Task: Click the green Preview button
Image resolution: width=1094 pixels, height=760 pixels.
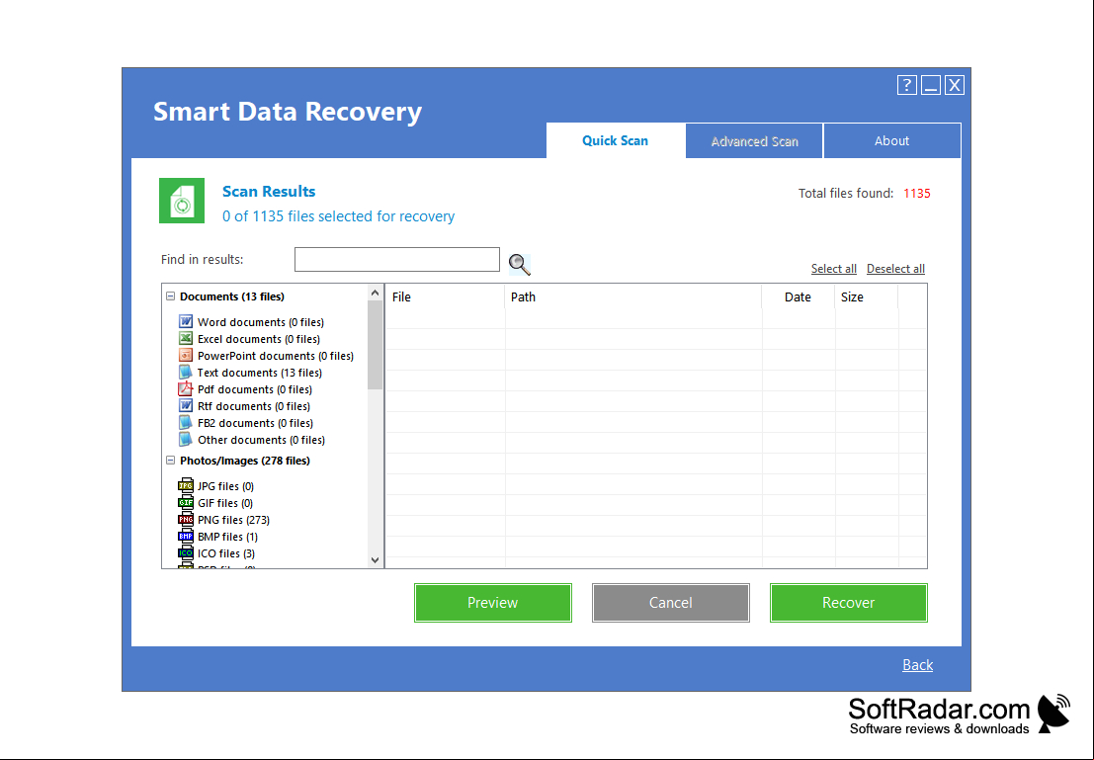Action: pos(492,603)
